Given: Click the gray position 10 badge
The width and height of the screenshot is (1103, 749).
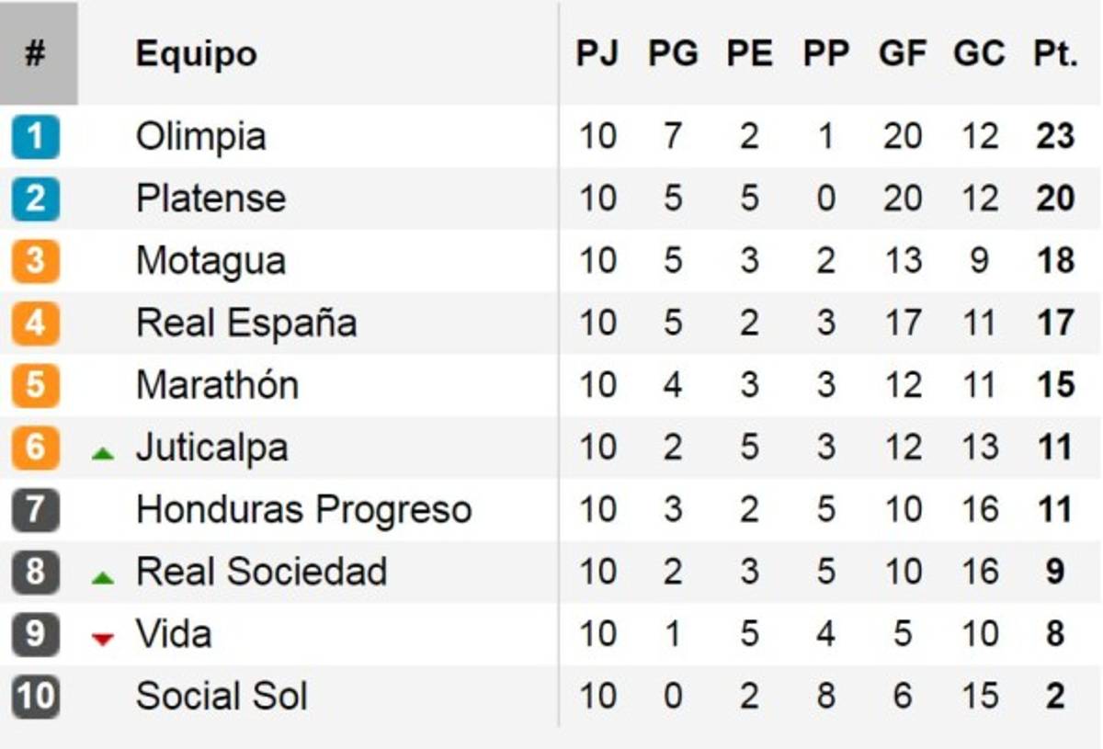Looking at the screenshot, I should (x=35, y=696).
